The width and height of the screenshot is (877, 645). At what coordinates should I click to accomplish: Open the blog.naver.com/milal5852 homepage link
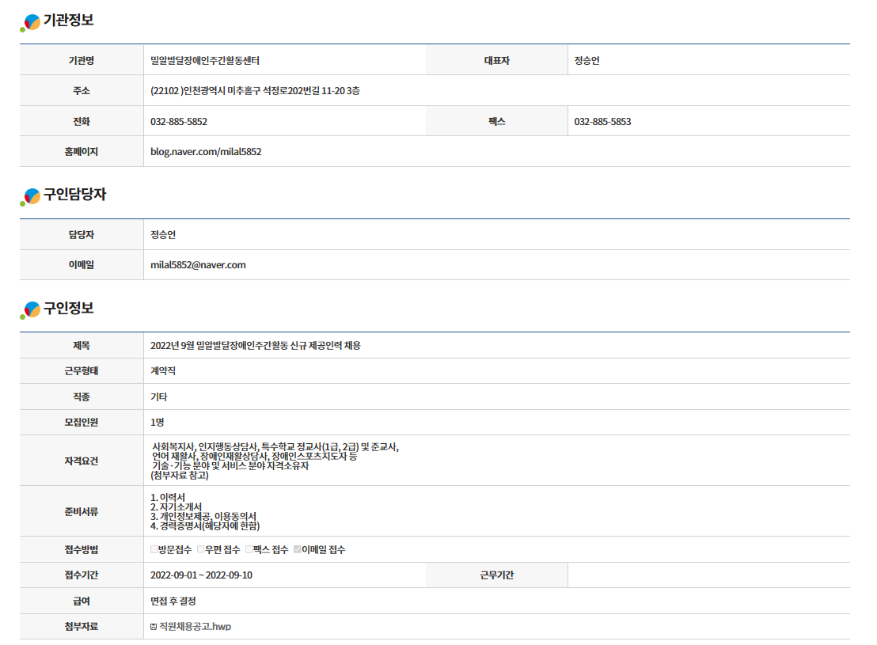[206, 152]
